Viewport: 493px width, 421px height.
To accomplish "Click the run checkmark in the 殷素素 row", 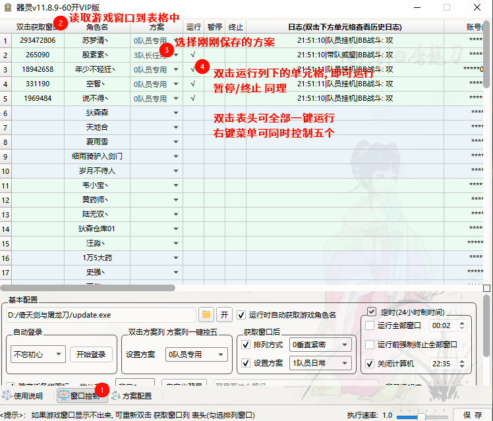I will pyautogui.click(x=193, y=55).
